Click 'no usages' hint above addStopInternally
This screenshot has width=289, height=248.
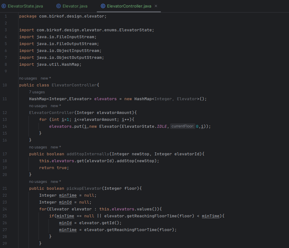point(38,147)
